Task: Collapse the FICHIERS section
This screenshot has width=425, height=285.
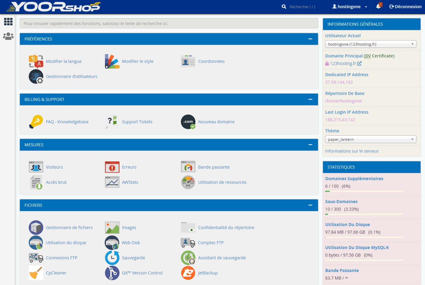Action: click(x=310, y=205)
